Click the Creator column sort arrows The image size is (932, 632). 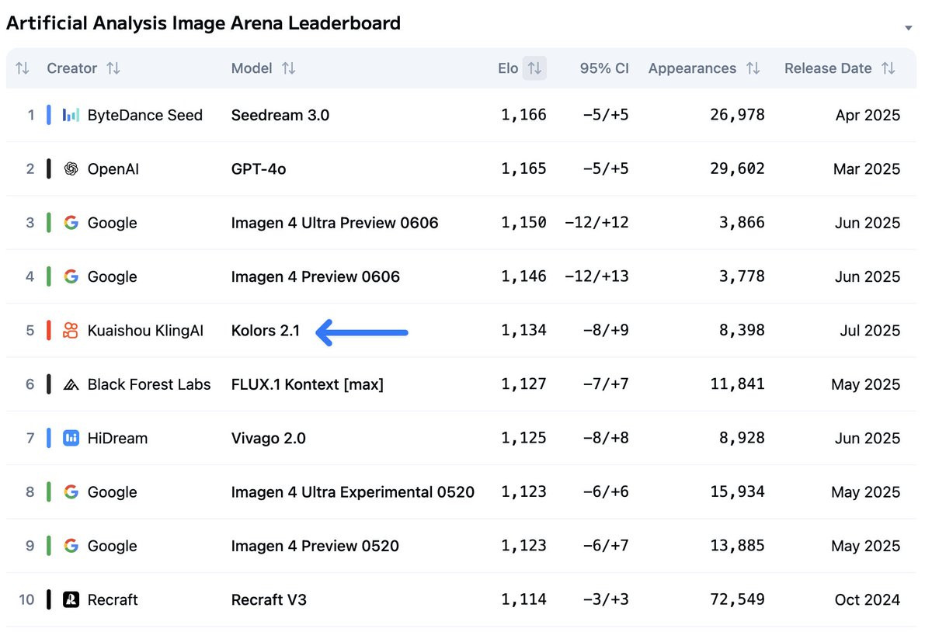pyautogui.click(x=113, y=68)
